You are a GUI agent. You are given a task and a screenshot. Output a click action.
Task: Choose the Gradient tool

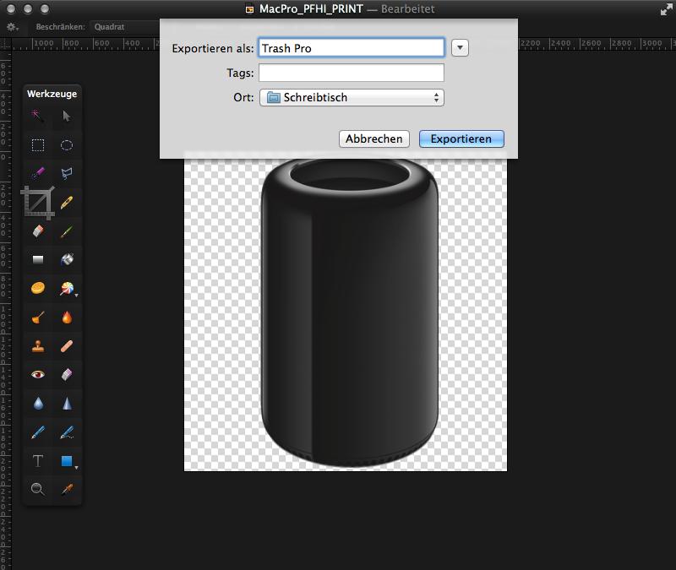tap(38, 259)
